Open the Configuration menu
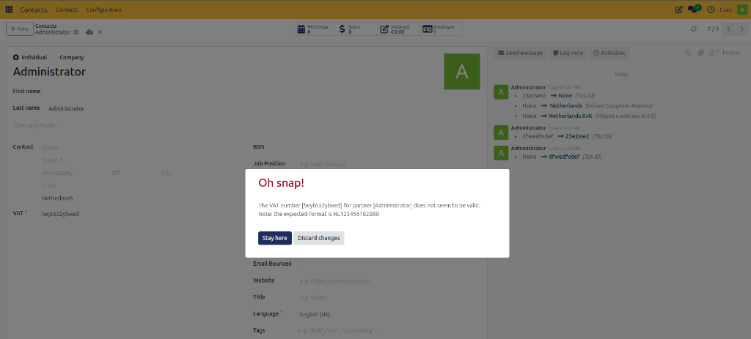751x339 pixels. click(x=103, y=10)
